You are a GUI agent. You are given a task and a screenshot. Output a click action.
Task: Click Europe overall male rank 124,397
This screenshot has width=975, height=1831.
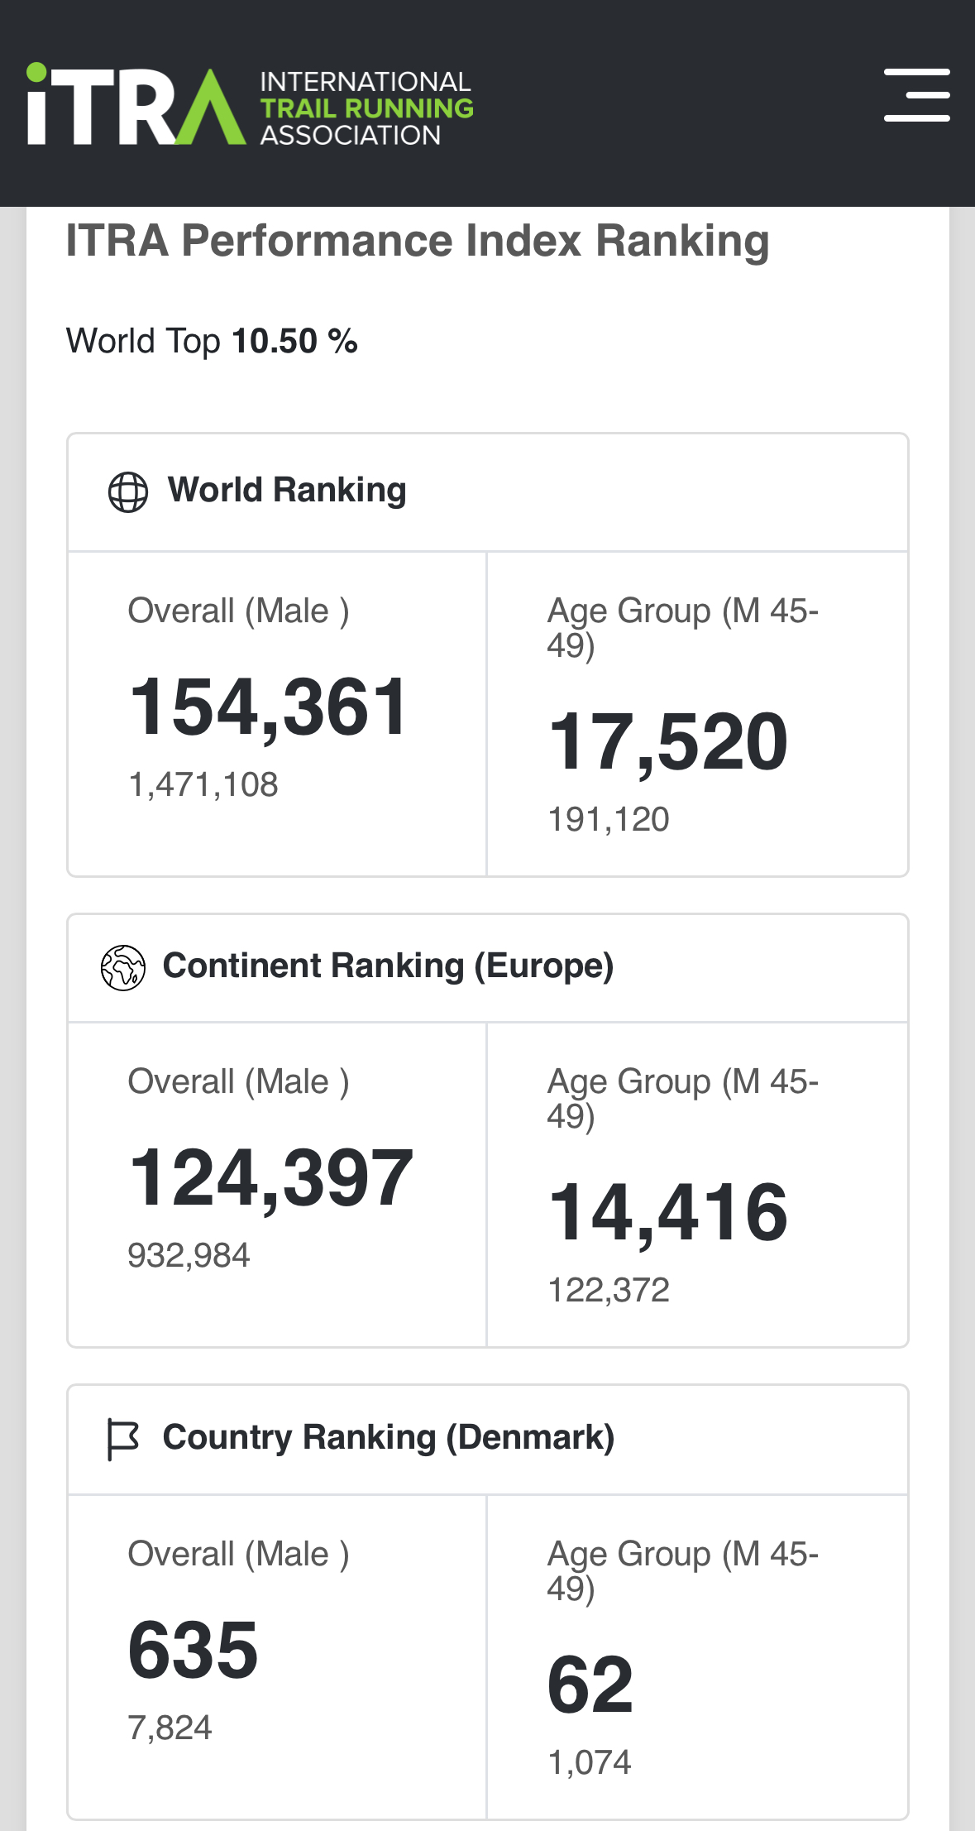[271, 1177]
